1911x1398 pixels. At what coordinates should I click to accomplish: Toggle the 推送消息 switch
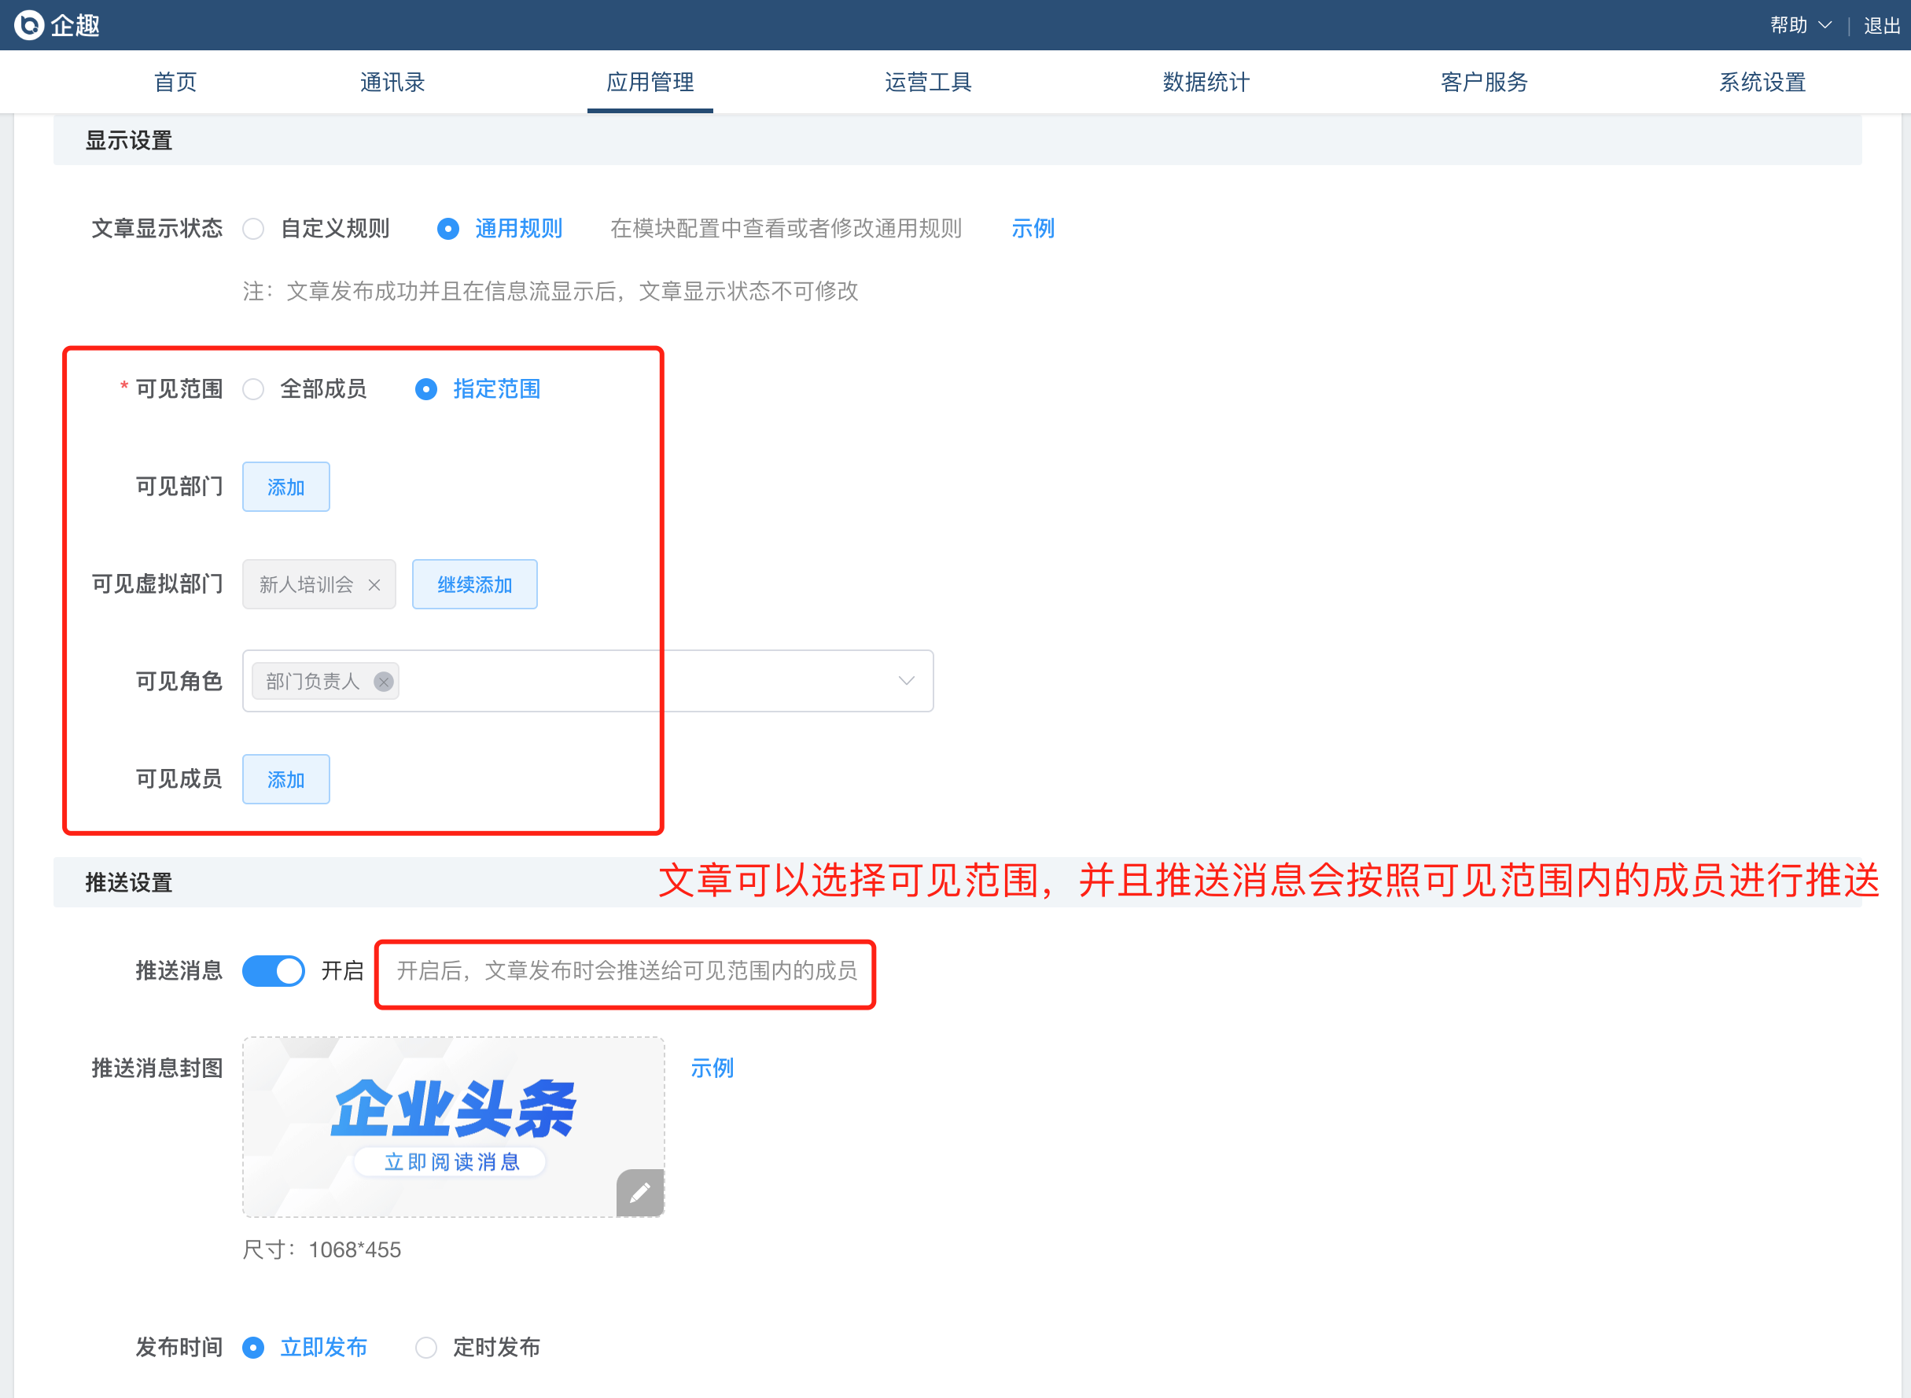[x=274, y=970]
